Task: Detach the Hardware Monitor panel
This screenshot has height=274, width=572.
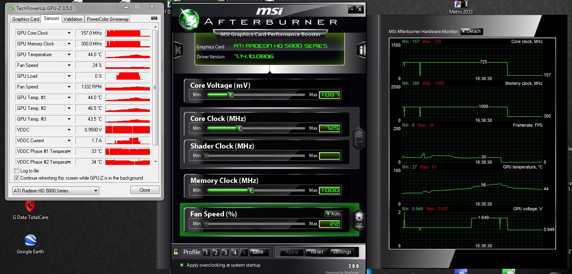Action: [x=472, y=31]
